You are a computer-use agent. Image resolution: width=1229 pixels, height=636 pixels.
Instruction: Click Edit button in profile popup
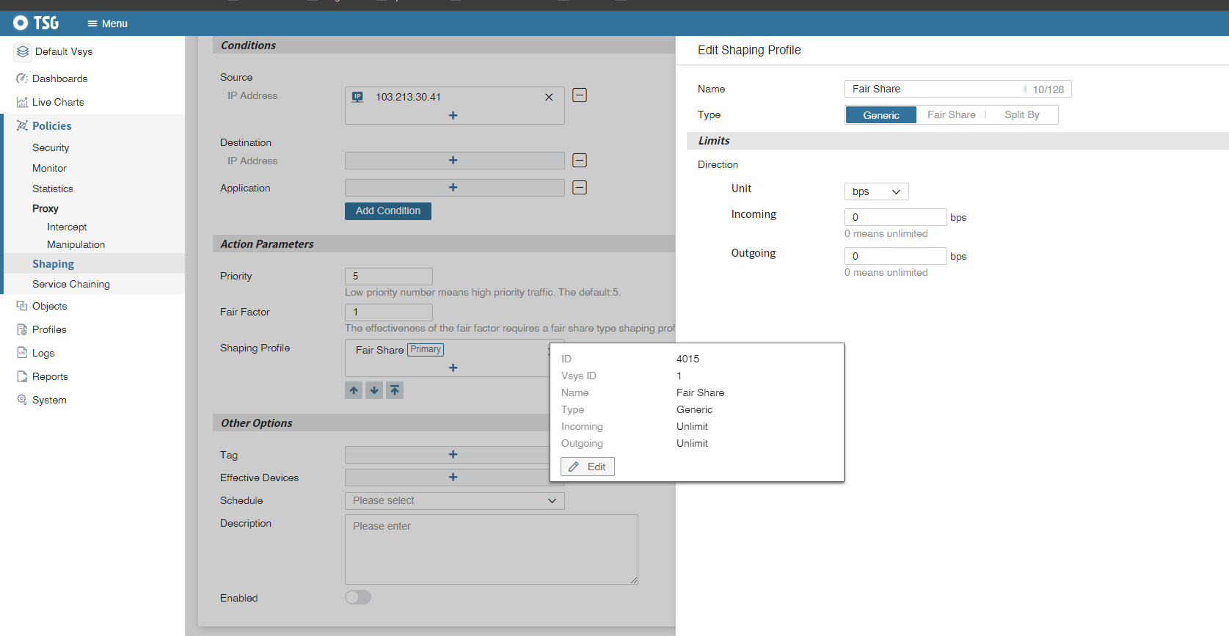point(588,467)
